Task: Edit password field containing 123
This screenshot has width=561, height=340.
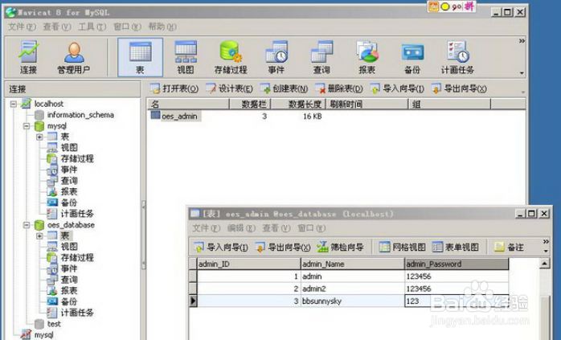Action: coord(457,301)
